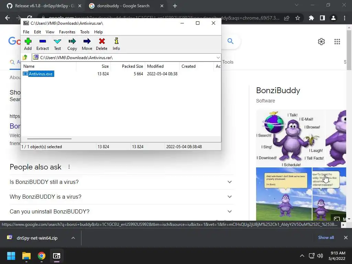The width and height of the screenshot is (352, 264).
Task: Expand options for dnSpy-net-win64.zip download
Action: (x=73, y=238)
